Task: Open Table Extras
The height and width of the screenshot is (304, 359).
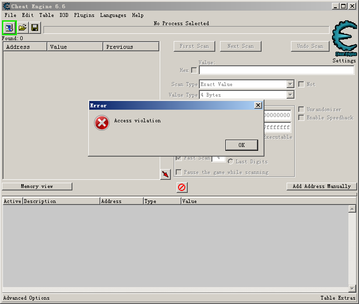Action: pyautogui.click(x=338, y=298)
